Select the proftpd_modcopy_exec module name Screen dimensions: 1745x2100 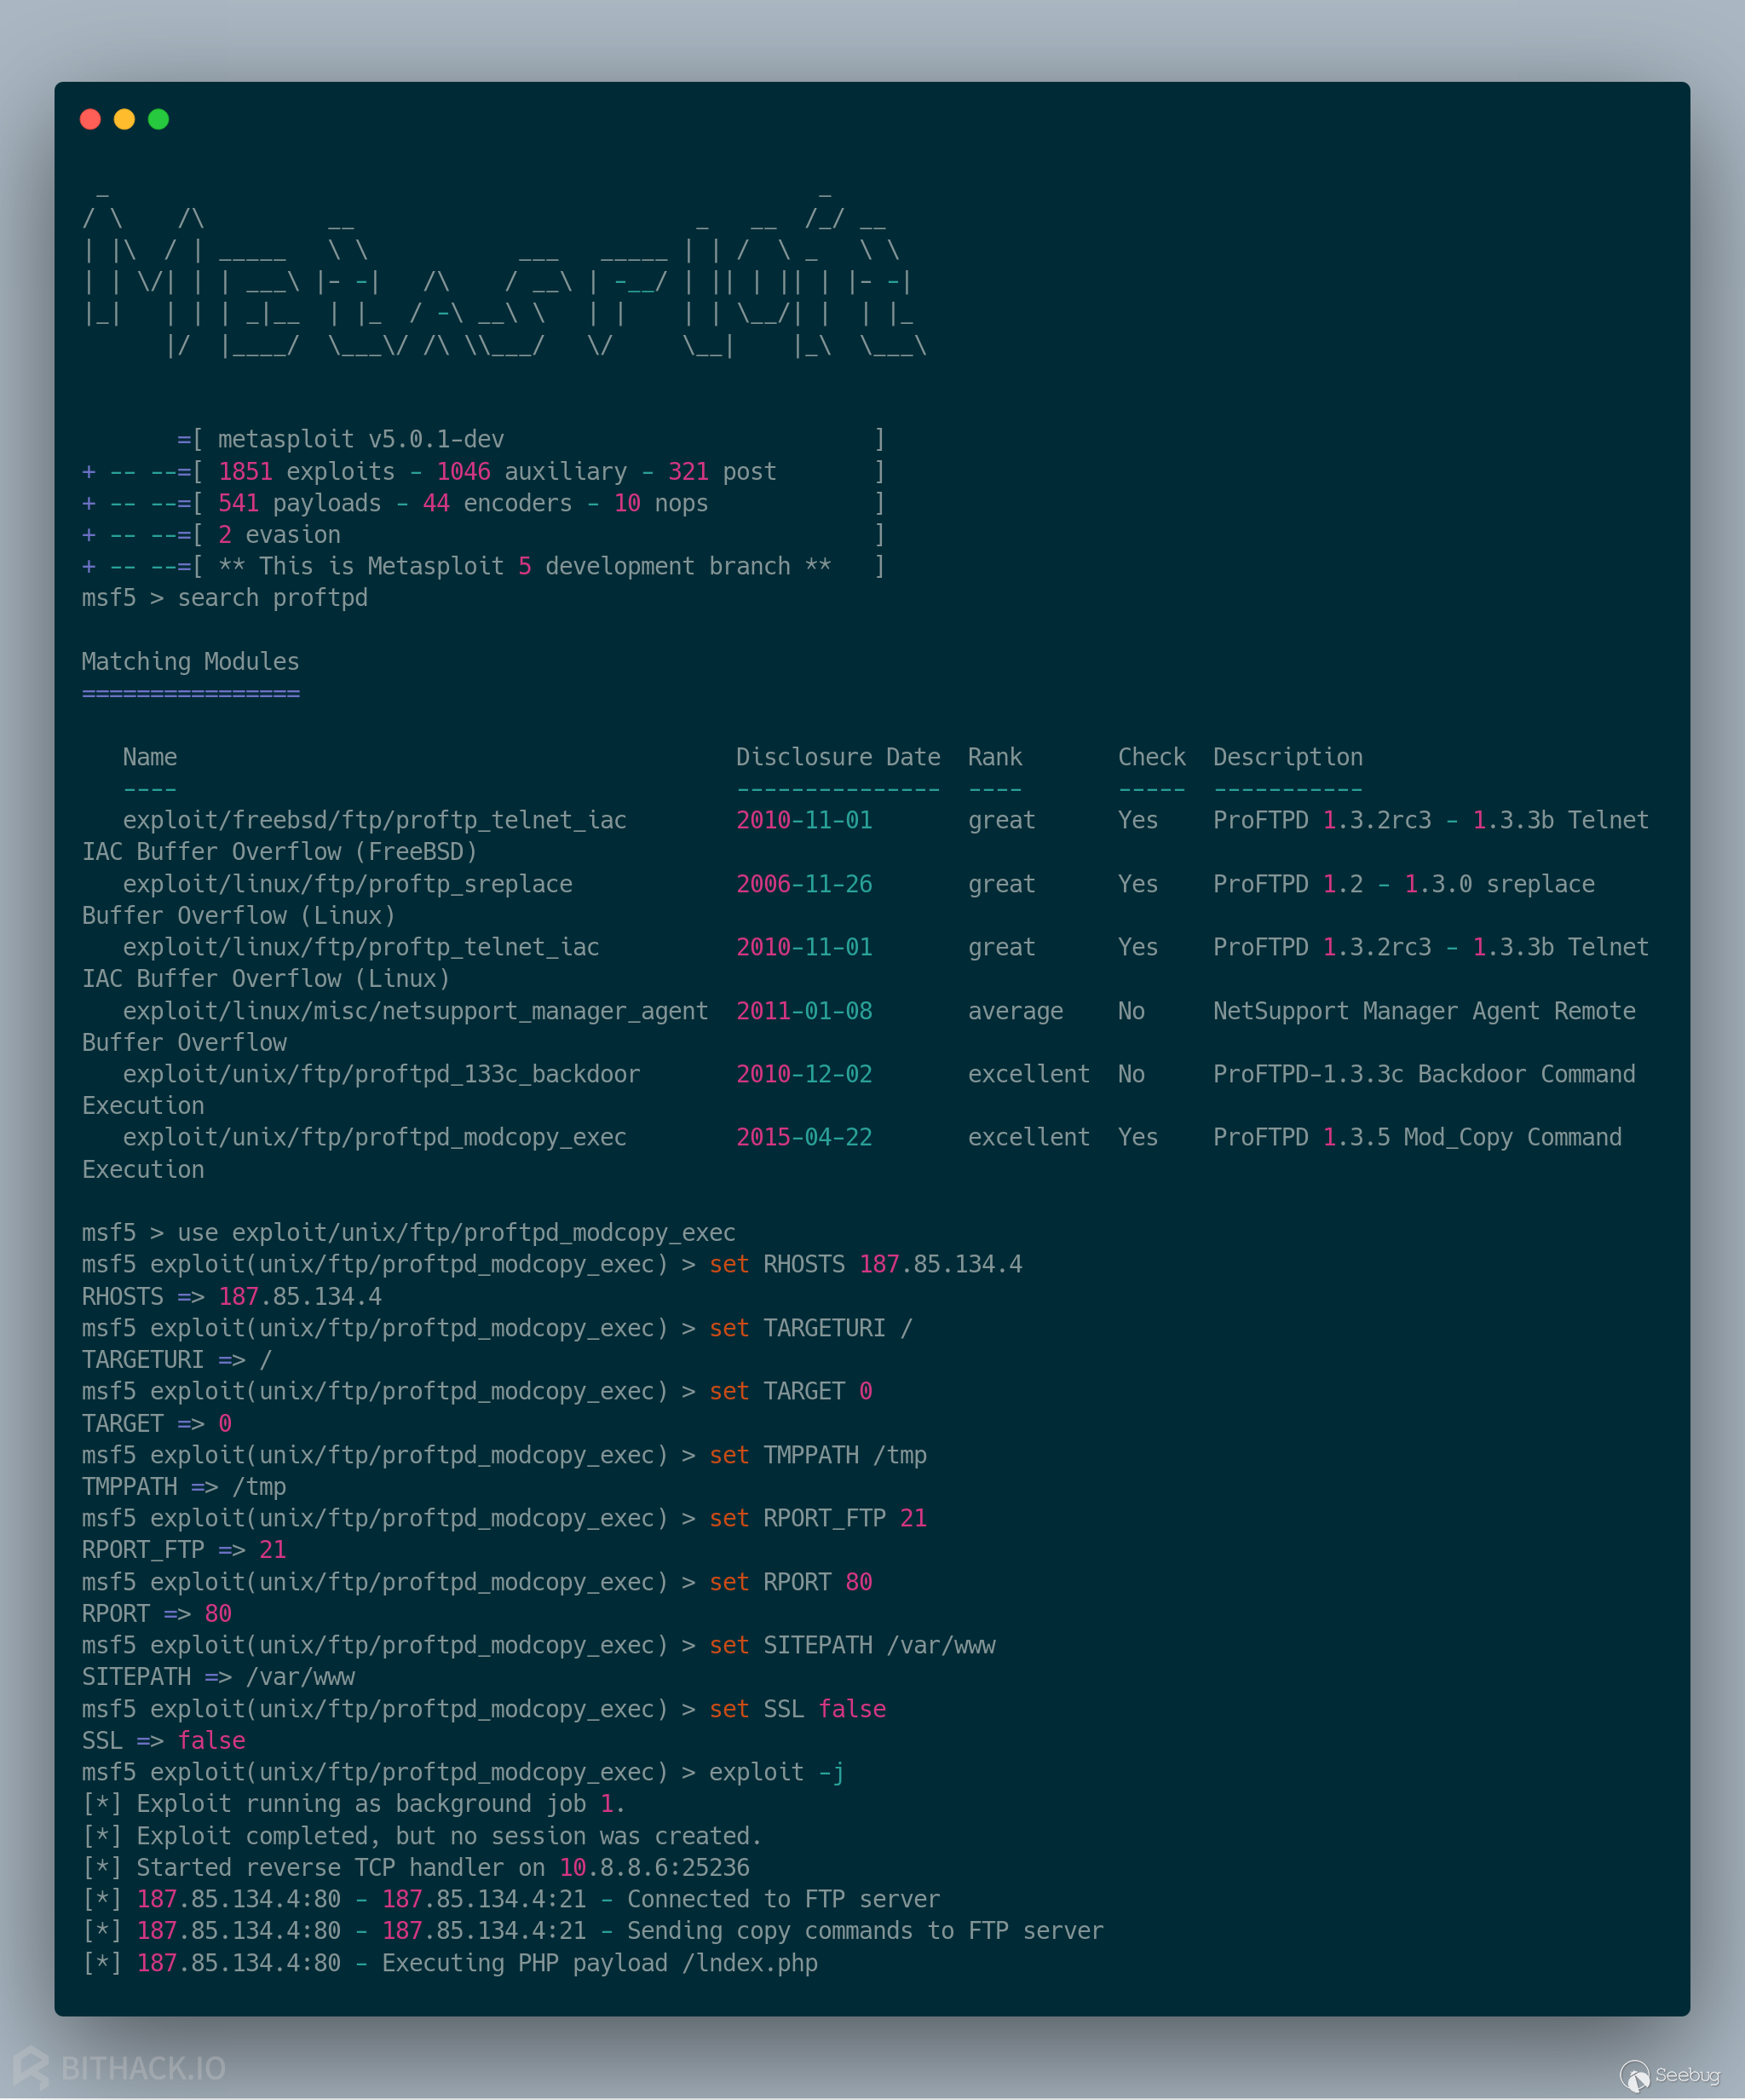pyautogui.click(x=374, y=1137)
